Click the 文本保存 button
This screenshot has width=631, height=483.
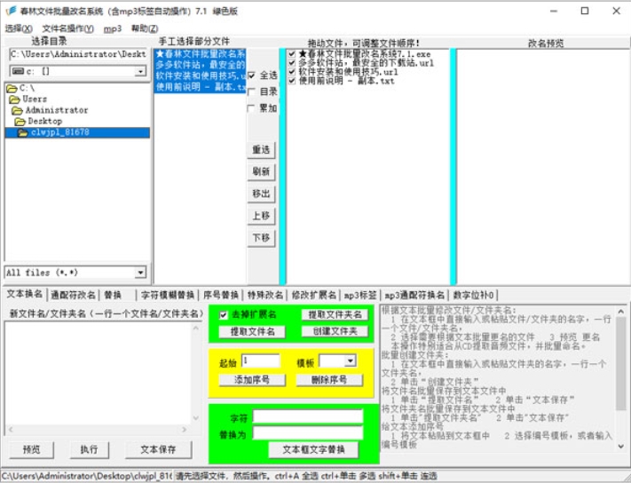(158, 449)
